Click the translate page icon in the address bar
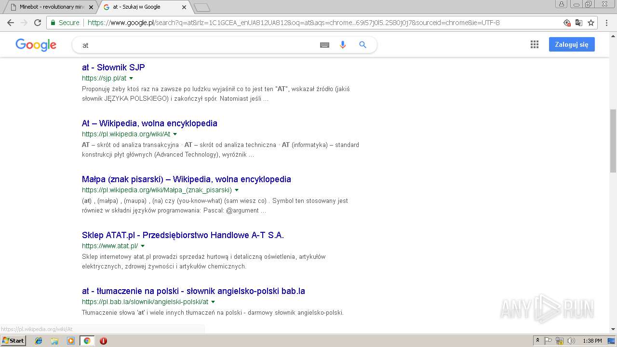This screenshot has width=617, height=347. click(579, 23)
